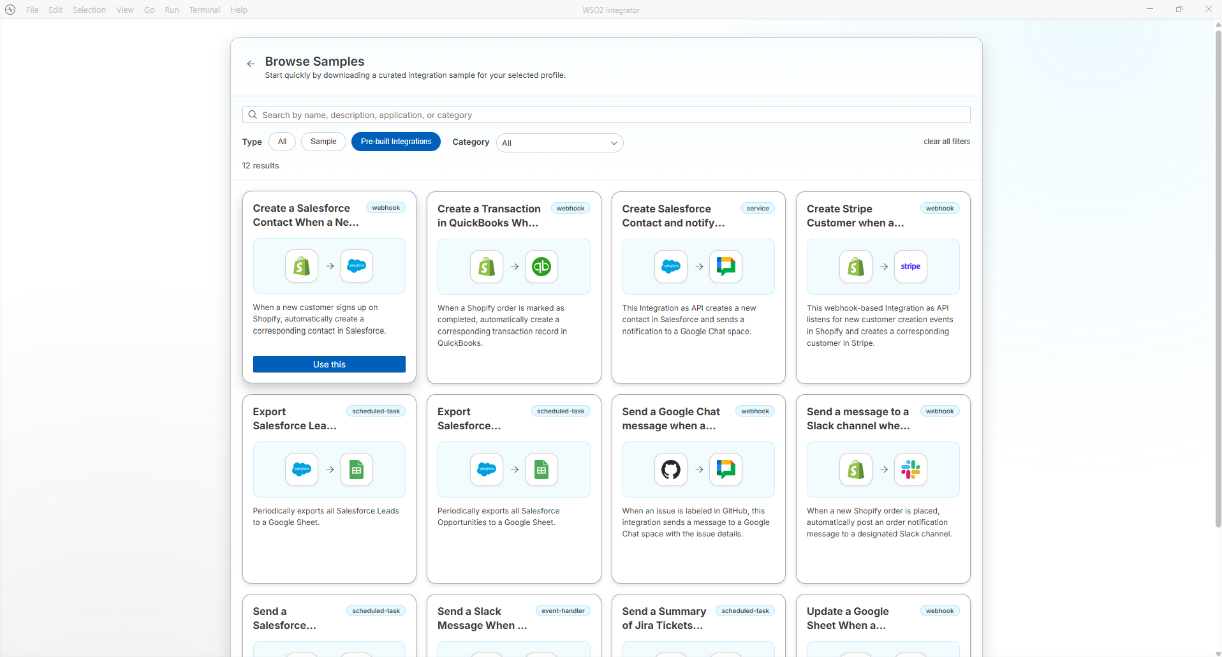Screen dimensions: 1222x657
Task: Open the File menu
Action: pos(33,10)
